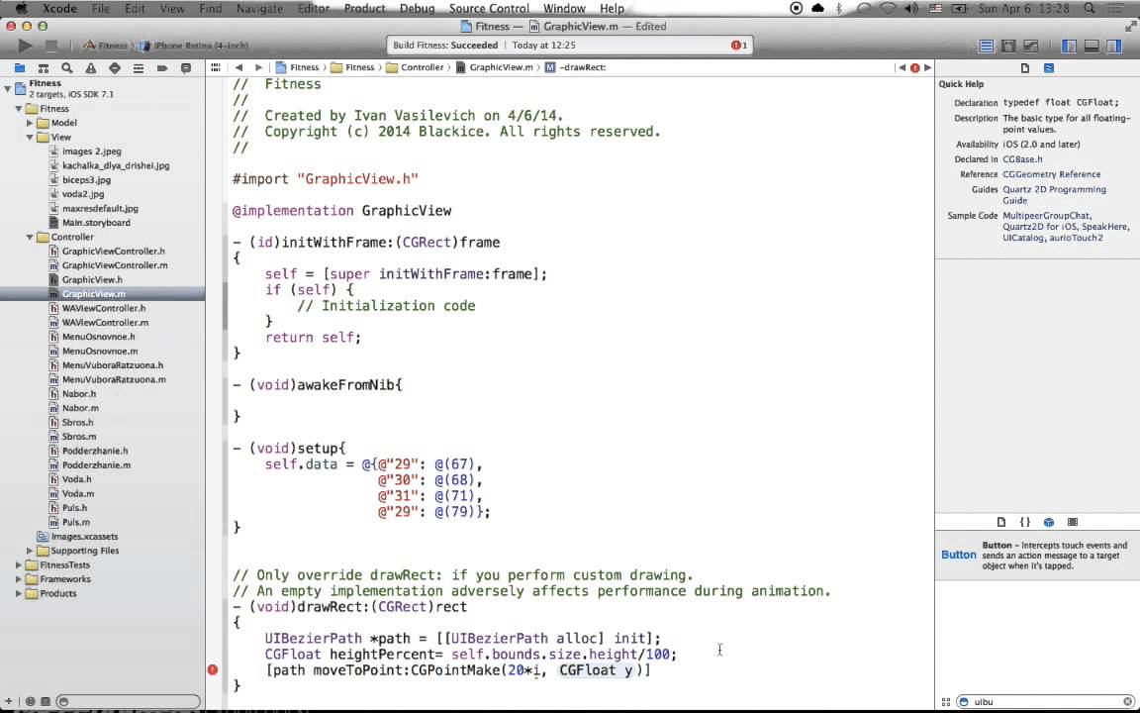Expand the Frameworks group
The width and height of the screenshot is (1140, 713).
point(19,579)
